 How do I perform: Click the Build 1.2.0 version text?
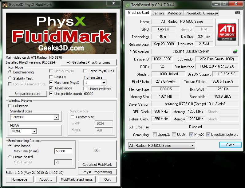pos(34,173)
